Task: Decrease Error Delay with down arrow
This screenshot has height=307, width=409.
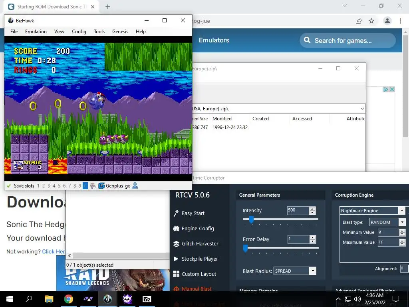Action: click(312, 241)
